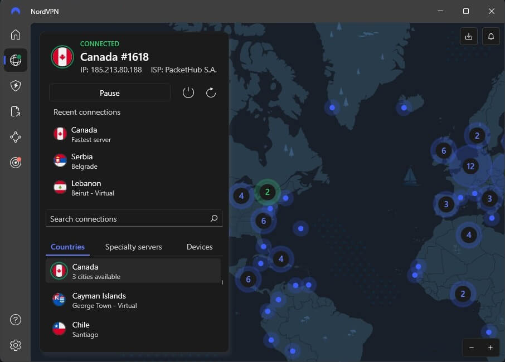
Task: Open Threat Protection shield icon
Action: pyautogui.click(x=16, y=86)
